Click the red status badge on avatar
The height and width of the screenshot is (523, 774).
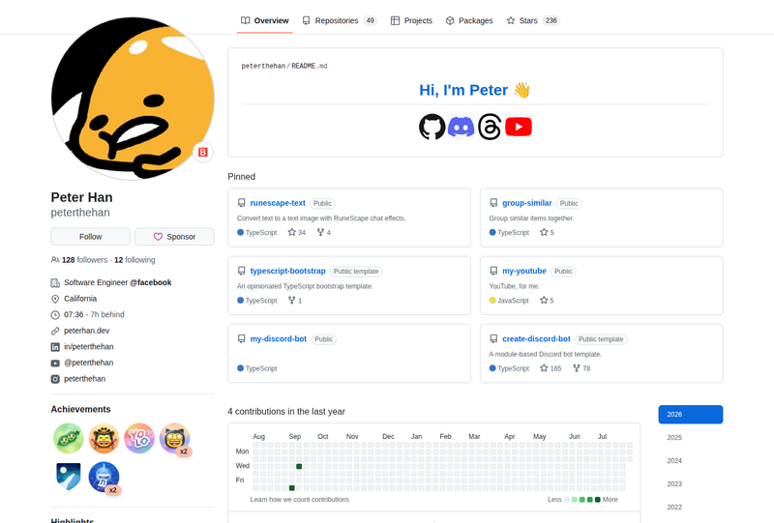tap(203, 152)
